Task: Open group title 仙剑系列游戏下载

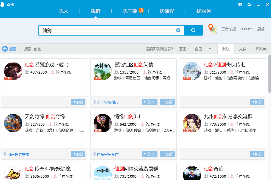Action: [49, 65]
